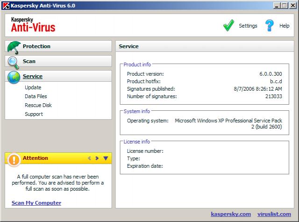Select product version value 6.0.0.300
The width and height of the screenshot is (299, 222).
(271, 74)
